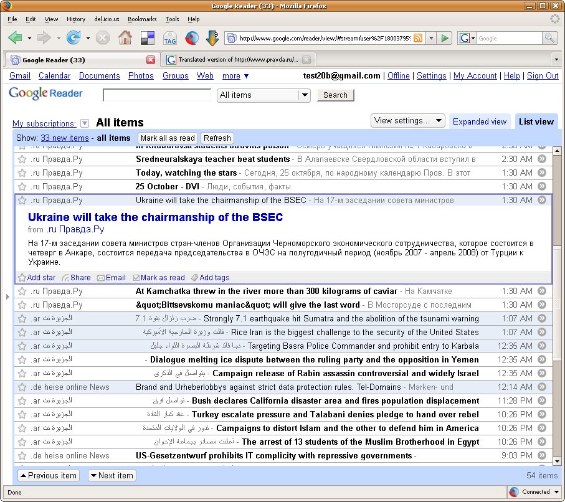Image resolution: width=565 pixels, height=502 pixels.
Task: Star the Sumatra earthquake item
Action: 22,318
